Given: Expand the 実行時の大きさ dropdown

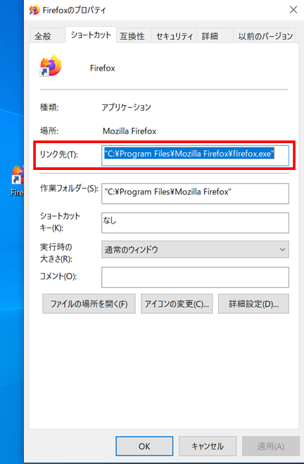Looking at the screenshot, I should tap(195, 249).
